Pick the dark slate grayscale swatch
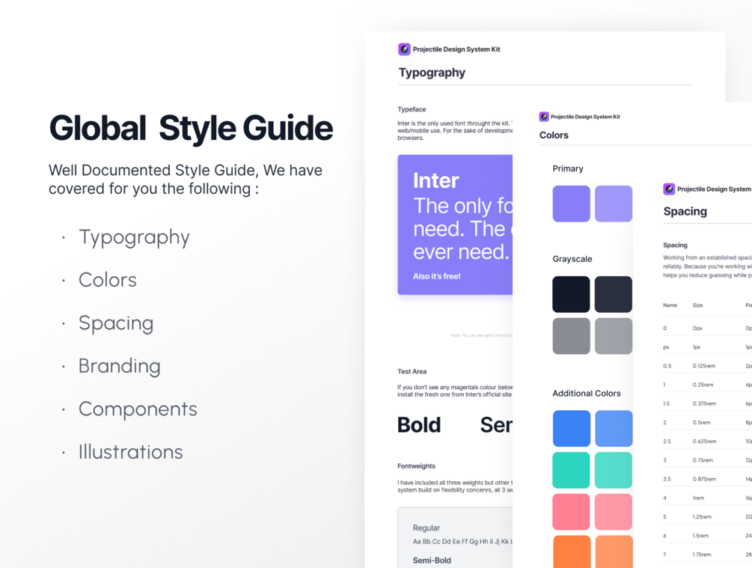The width and height of the screenshot is (752, 568). click(614, 294)
